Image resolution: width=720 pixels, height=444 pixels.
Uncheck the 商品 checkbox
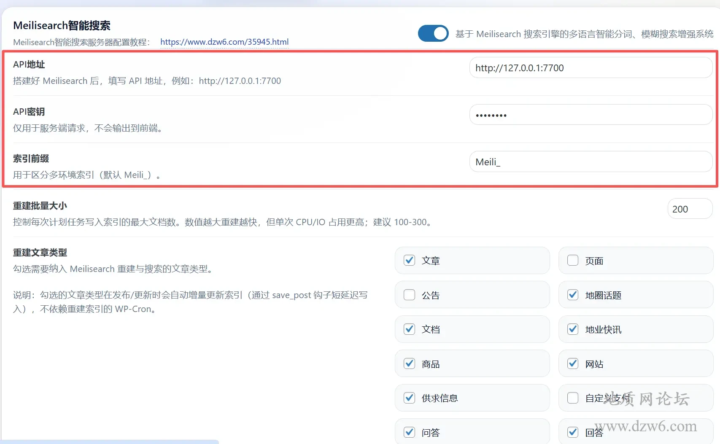click(x=409, y=363)
